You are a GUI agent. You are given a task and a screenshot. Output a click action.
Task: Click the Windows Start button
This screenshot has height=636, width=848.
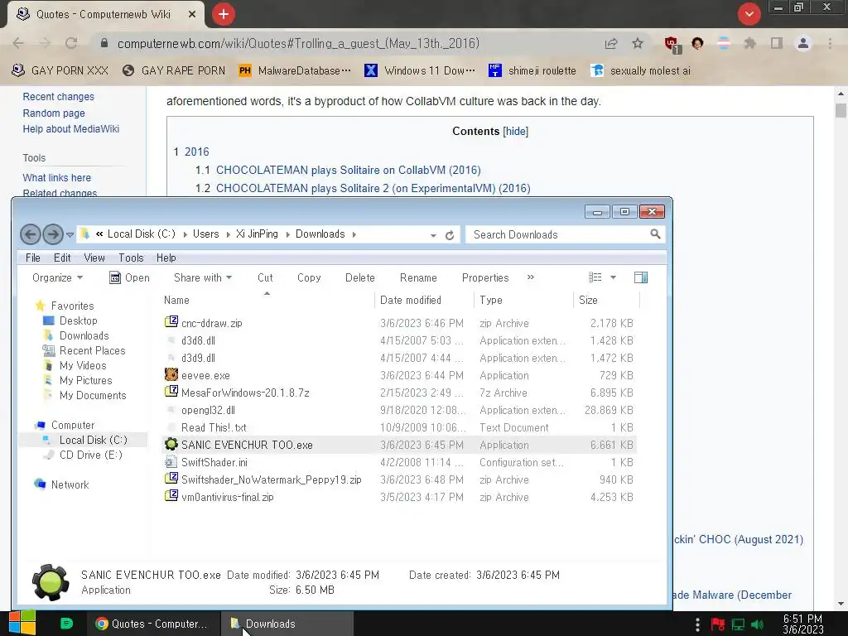(x=22, y=623)
